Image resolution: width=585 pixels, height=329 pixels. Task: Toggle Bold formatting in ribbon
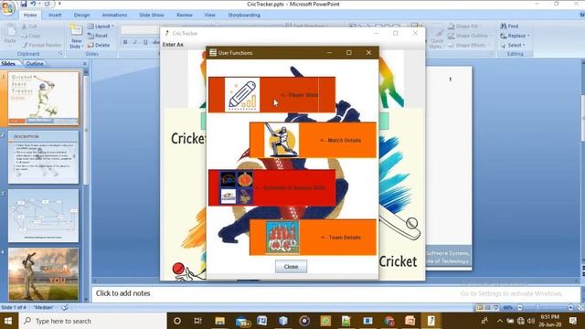125,42
